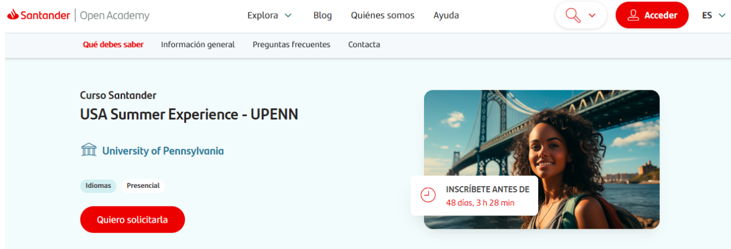The image size is (731, 249).
Task: Click the user profile icon in Acceder
Action: click(634, 15)
